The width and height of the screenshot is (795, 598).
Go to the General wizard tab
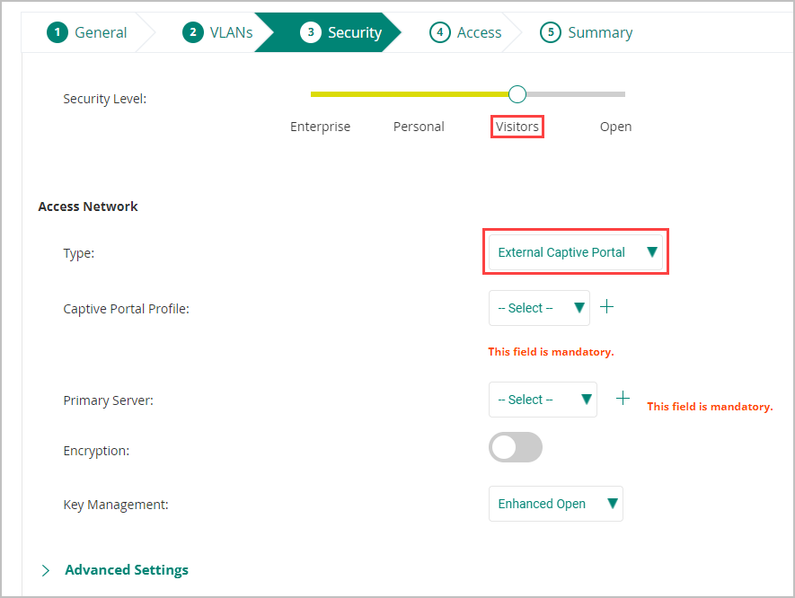click(87, 32)
